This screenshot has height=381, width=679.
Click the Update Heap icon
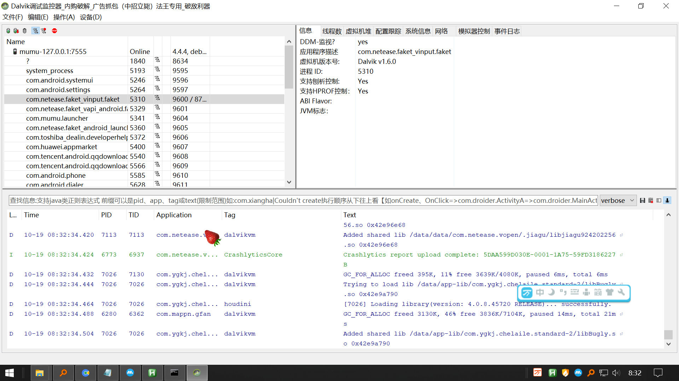coord(8,31)
